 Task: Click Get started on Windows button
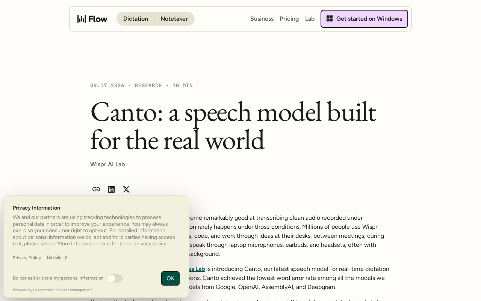(x=364, y=19)
